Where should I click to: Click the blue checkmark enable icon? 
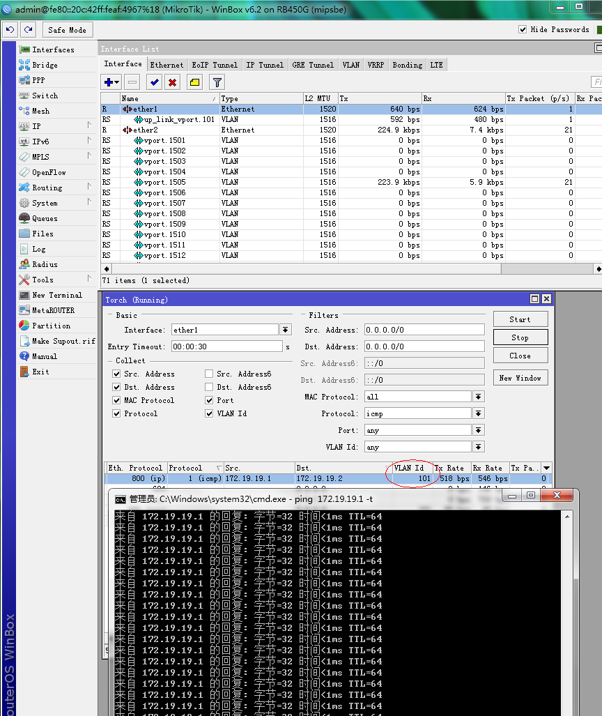coord(154,82)
